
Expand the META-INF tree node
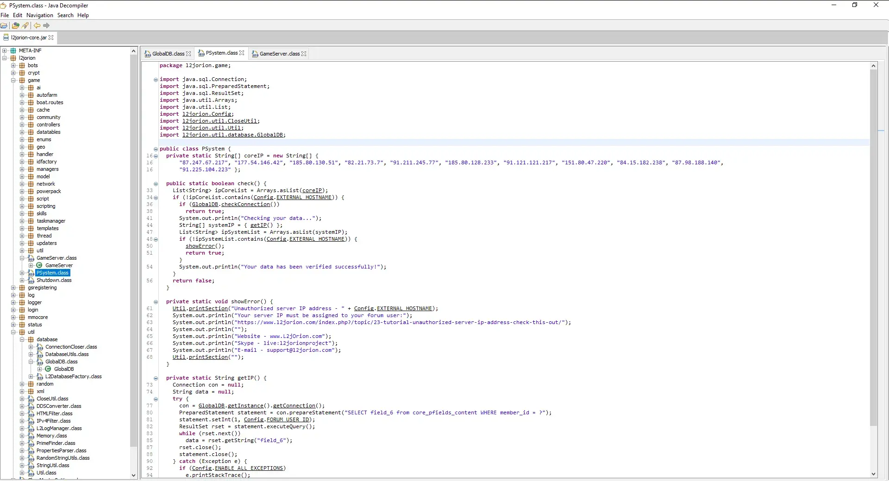(5, 50)
